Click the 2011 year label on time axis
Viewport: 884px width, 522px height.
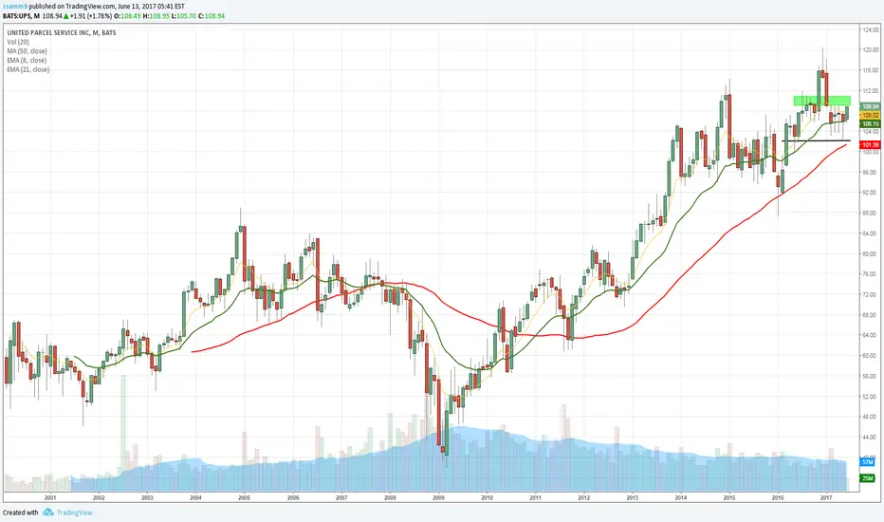click(x=536, y=497)
